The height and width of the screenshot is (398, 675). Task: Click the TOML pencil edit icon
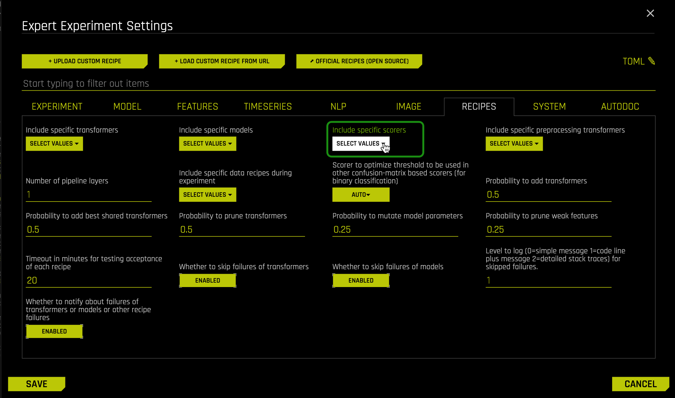(651, 61)
